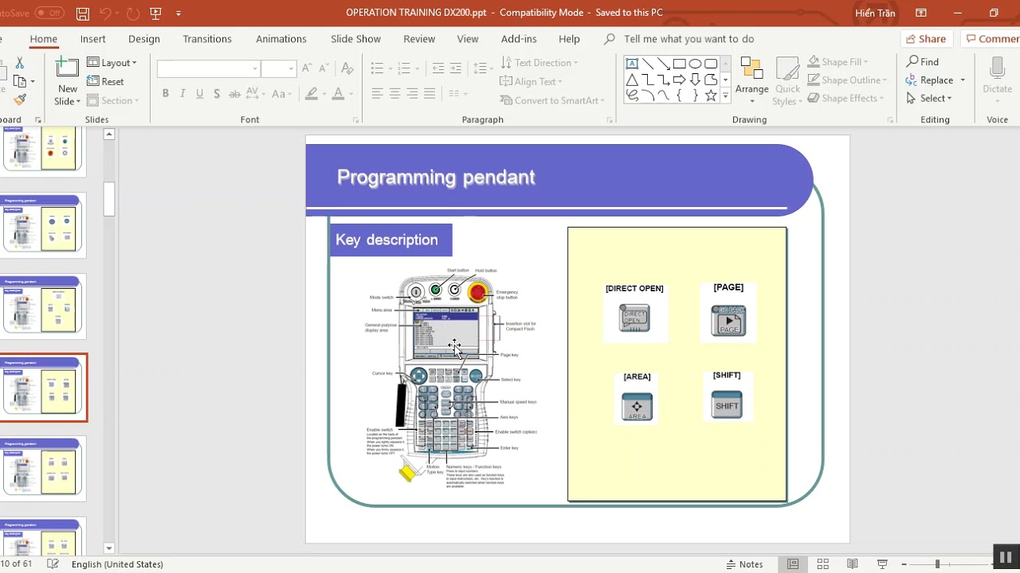The height and width of the screenshot is (573, 1020).
Task: Expand the shapes gallery
Action: pyautogui.click(x=725, y=95)
